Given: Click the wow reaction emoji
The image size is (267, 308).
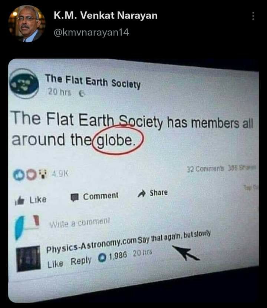Looking at the screenshot, I should tap(43, 174).
